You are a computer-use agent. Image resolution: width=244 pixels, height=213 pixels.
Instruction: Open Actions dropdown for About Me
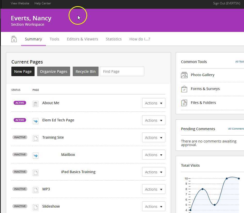[x=153, y=103]
